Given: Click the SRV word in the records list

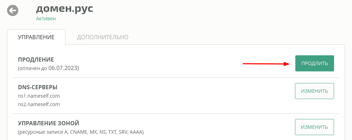Looking at the screenshot, I should pyautogui.click(x=122, y=132).
